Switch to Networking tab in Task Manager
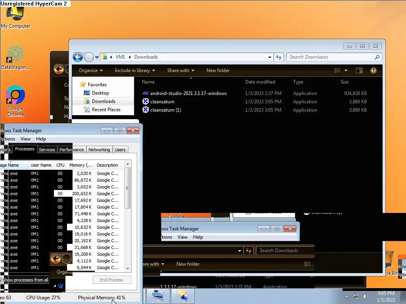406x304 pixels. [x=99, y=150]
